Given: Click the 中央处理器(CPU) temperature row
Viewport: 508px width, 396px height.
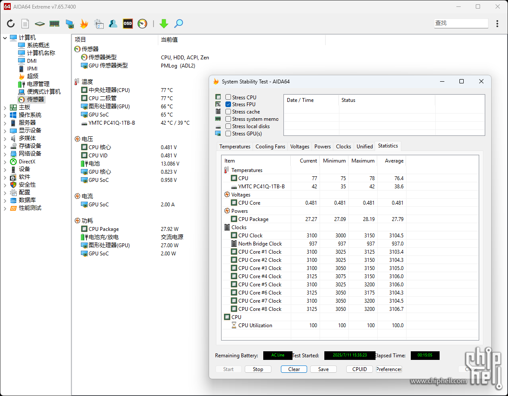Looking at the screenshot, I should pos(139,90).
